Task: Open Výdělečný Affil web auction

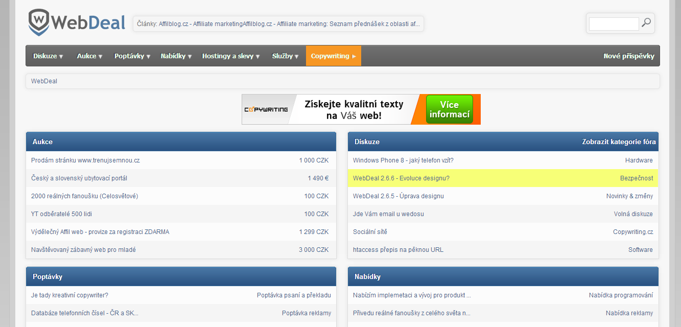Action: 100,232
